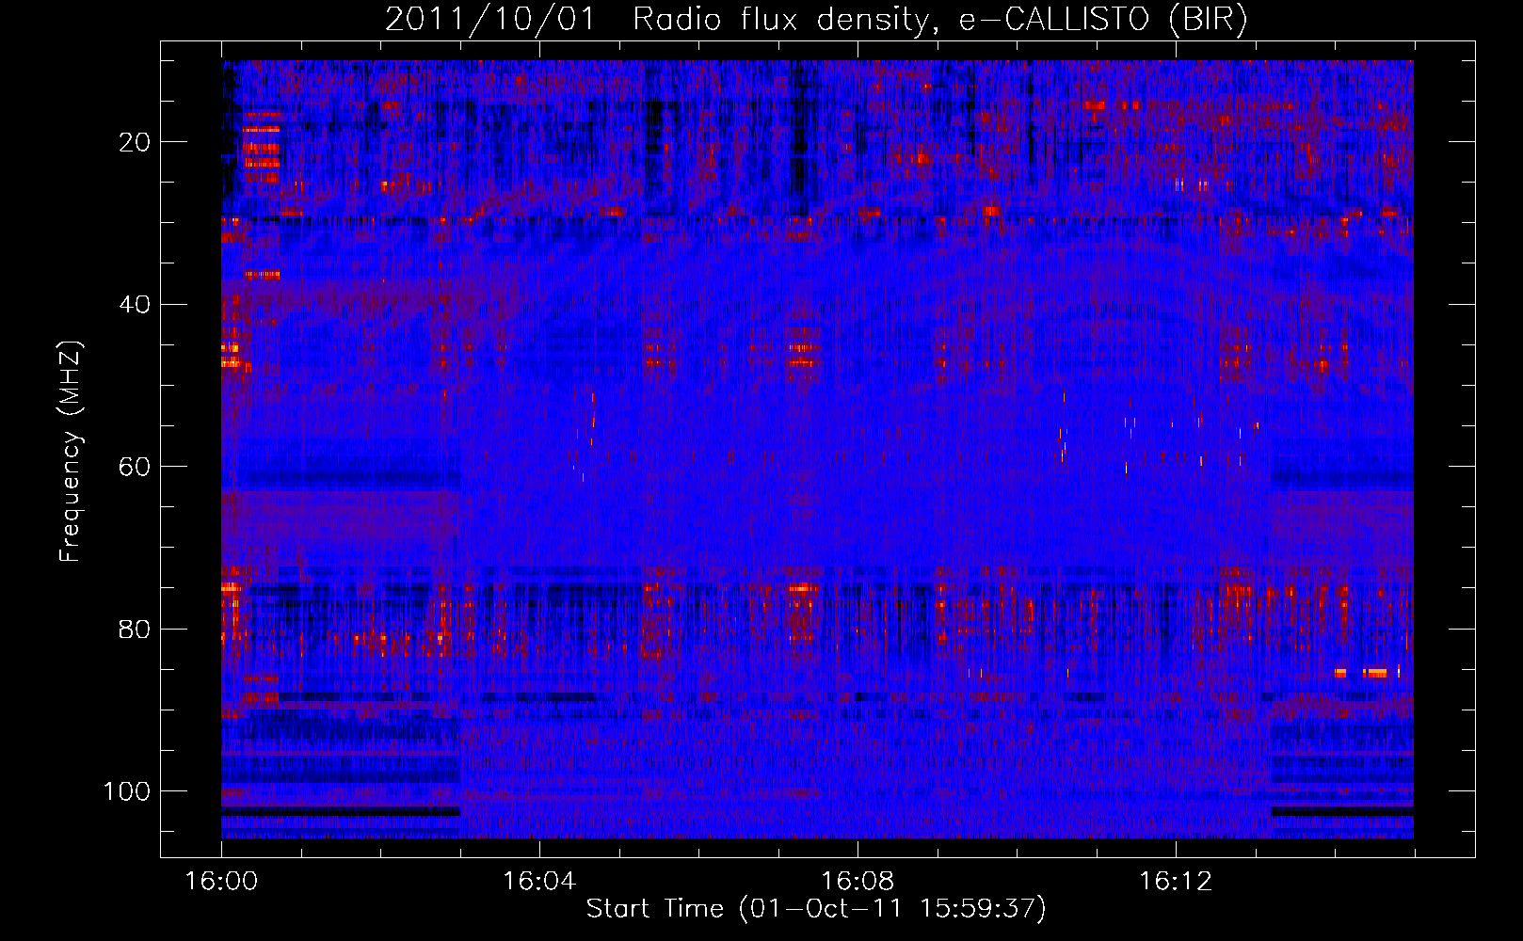Click the 16:04 time tick label
Viewport: 1523px width, 941px height.
tap(539, 882)
